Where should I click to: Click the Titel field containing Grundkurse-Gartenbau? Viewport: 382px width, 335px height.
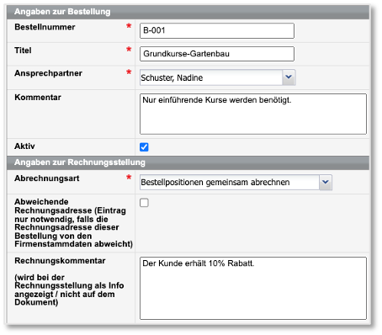click(217, 54)
